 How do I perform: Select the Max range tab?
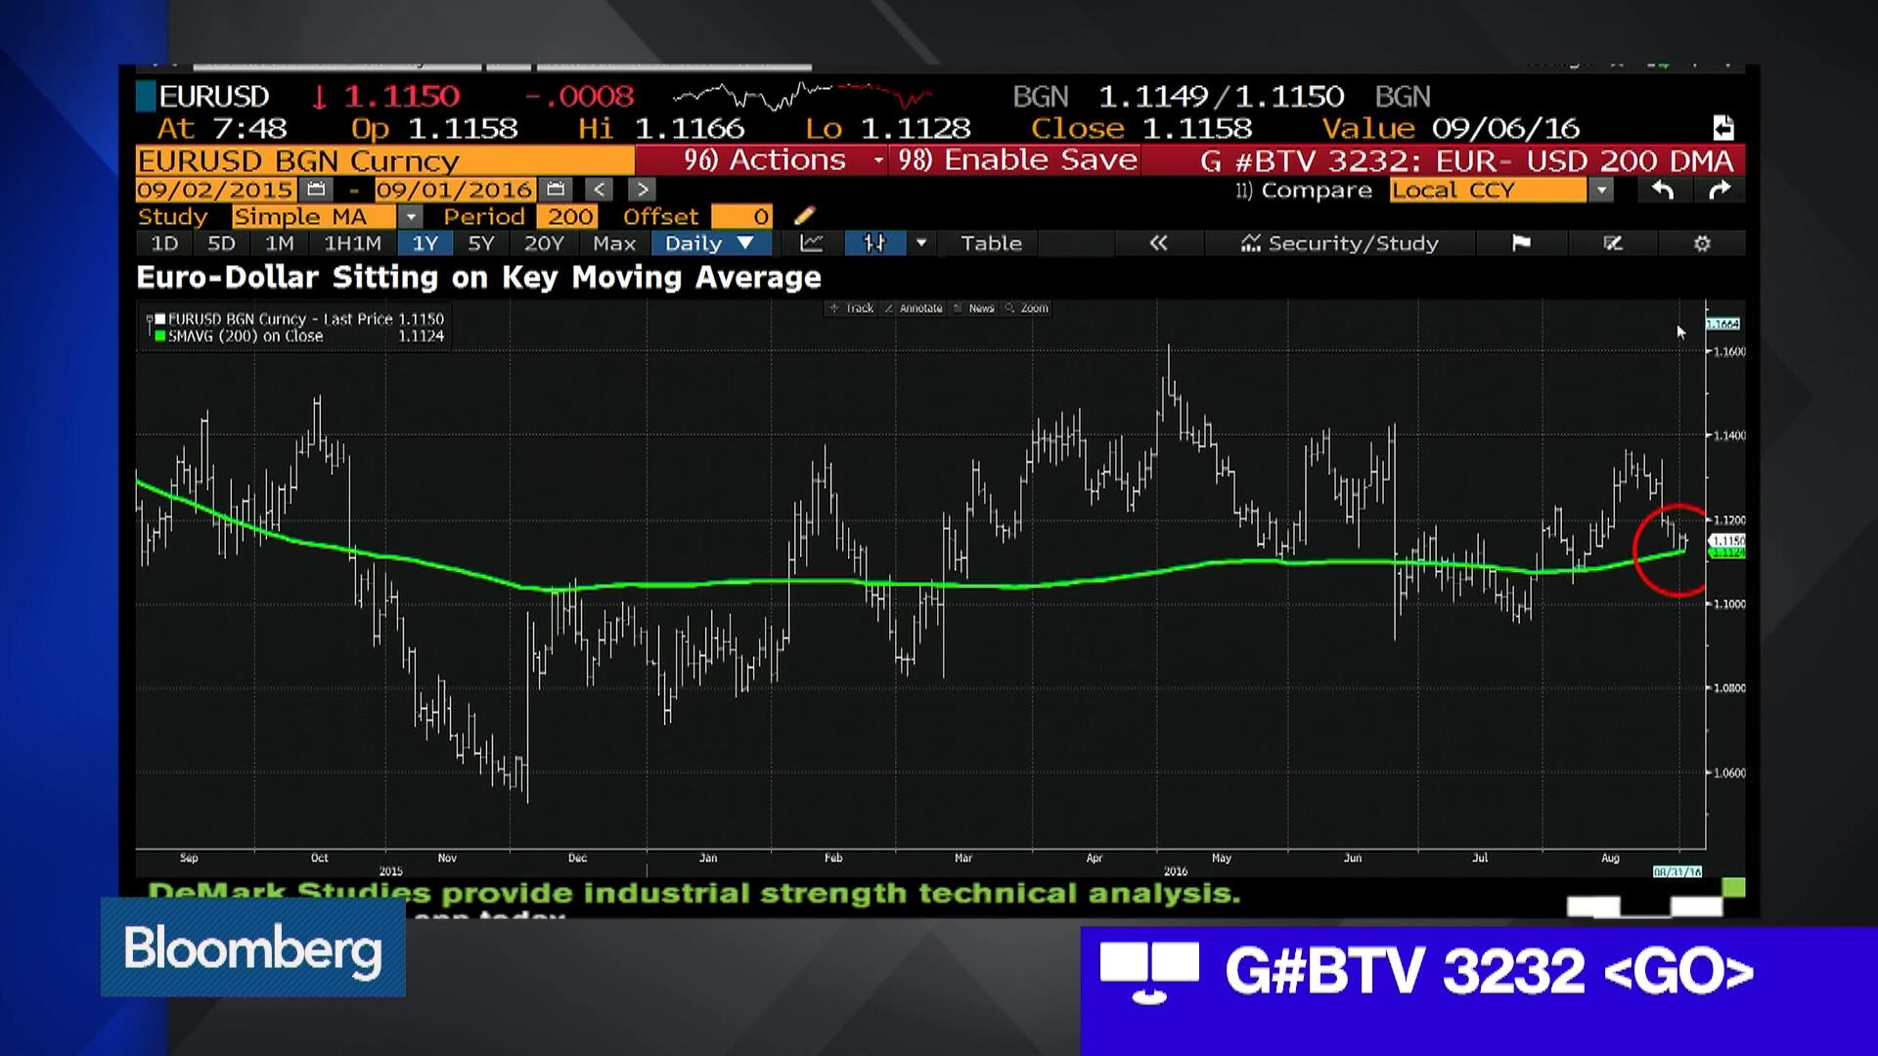coord(614,243)
